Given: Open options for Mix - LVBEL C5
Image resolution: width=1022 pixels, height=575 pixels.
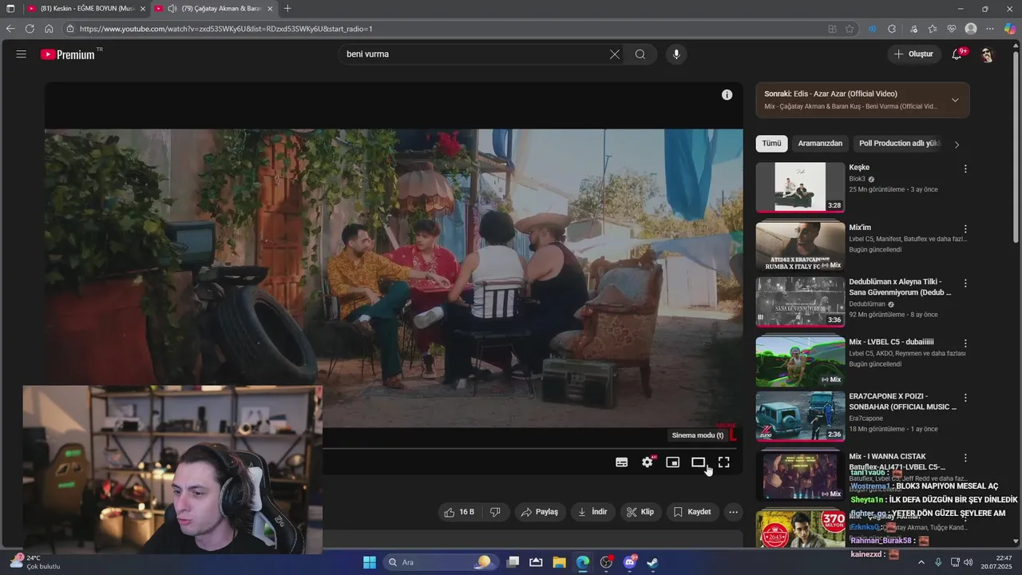Looking at the screenshot, I should coord(965,343).
